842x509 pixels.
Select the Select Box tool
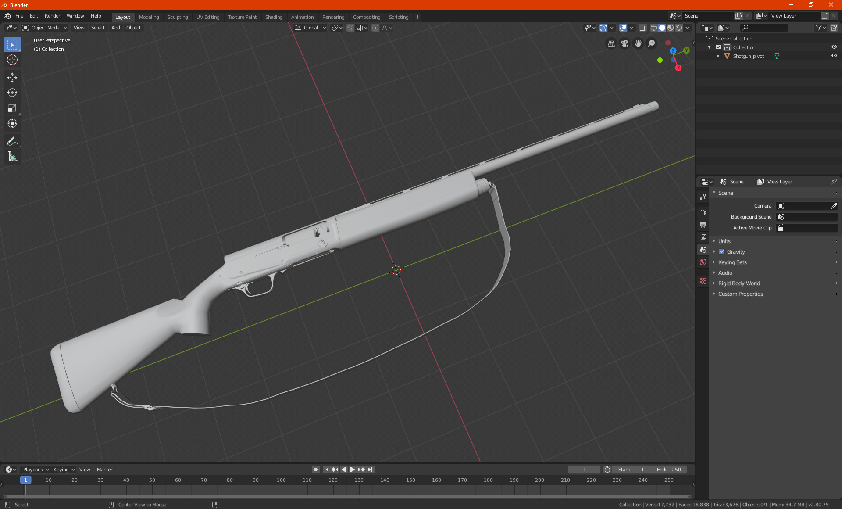pos(12,44)
